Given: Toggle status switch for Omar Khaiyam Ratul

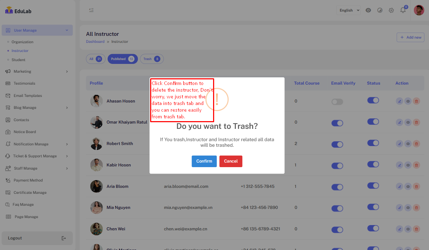Looking at the screenshot, I should pos(373,121).
